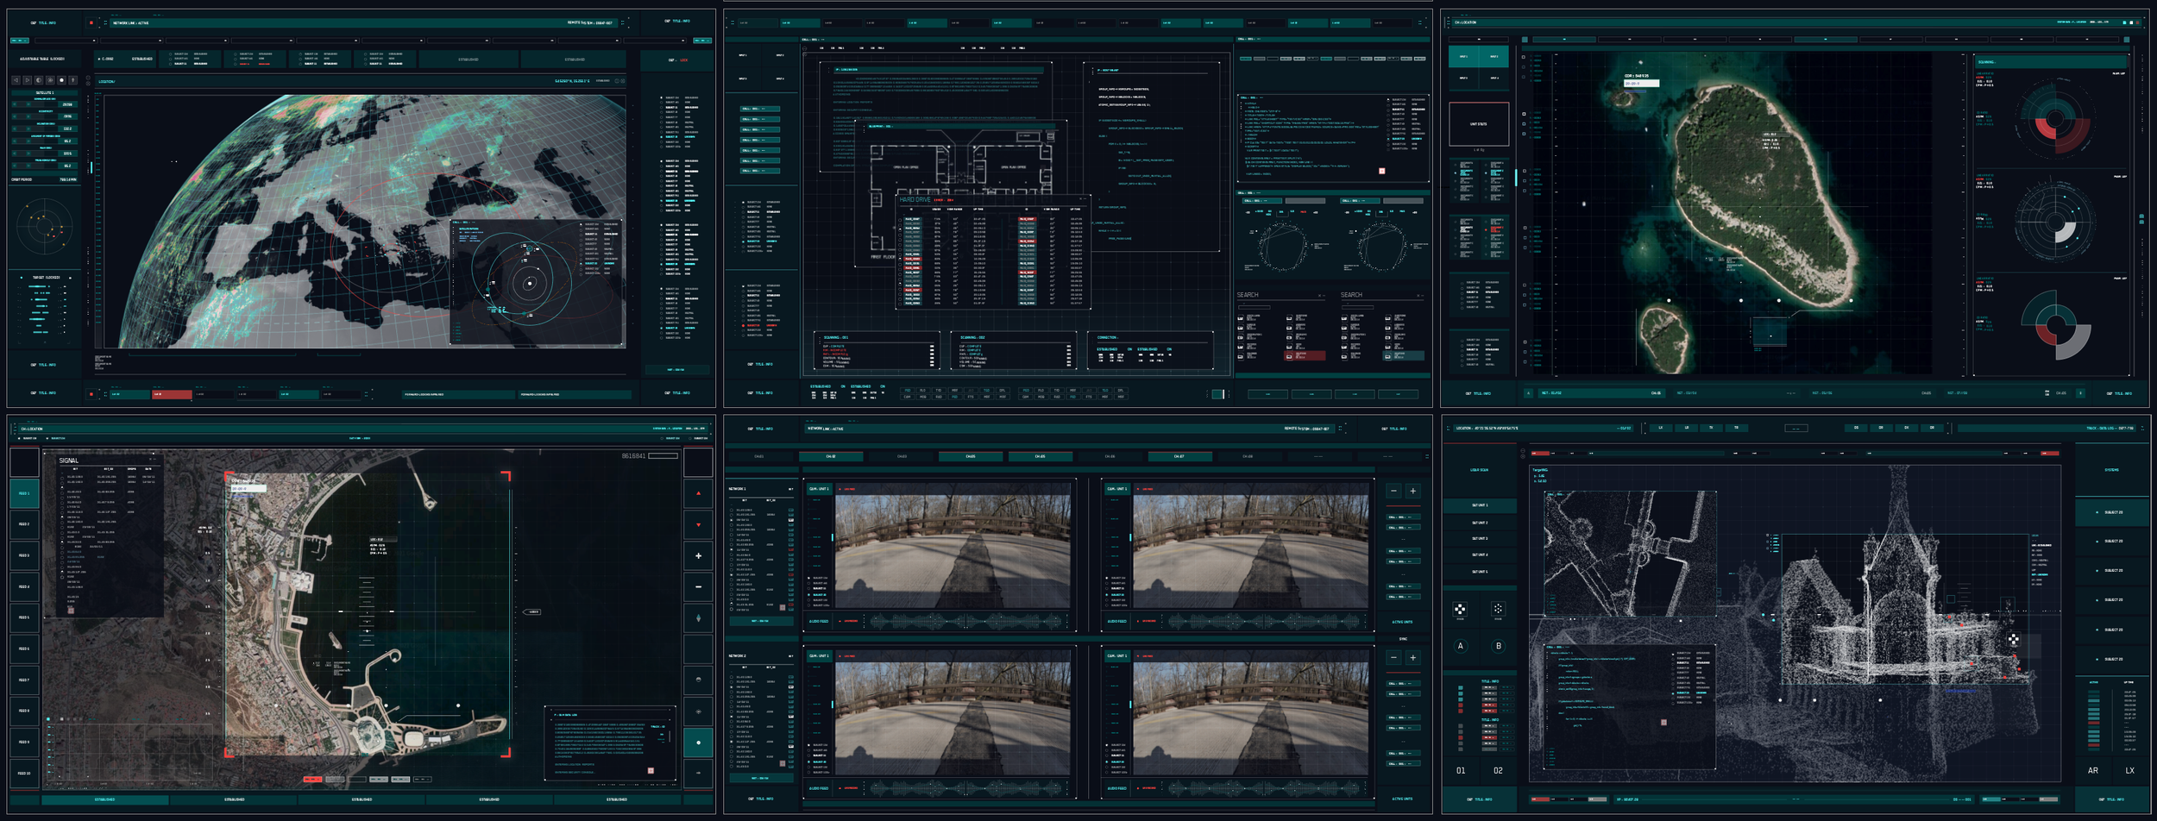Click the AR button in LIDAR panel
The width and height of the screenshot is (2157, 821).
pyautogui.click(x=2092, y=770)
